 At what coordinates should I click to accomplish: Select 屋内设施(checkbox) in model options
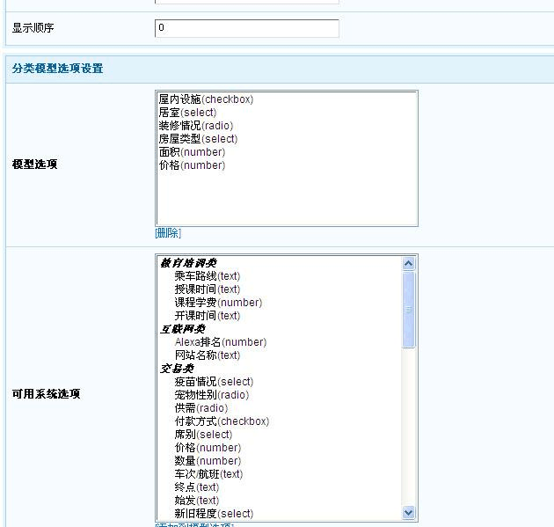coord(206,99)
